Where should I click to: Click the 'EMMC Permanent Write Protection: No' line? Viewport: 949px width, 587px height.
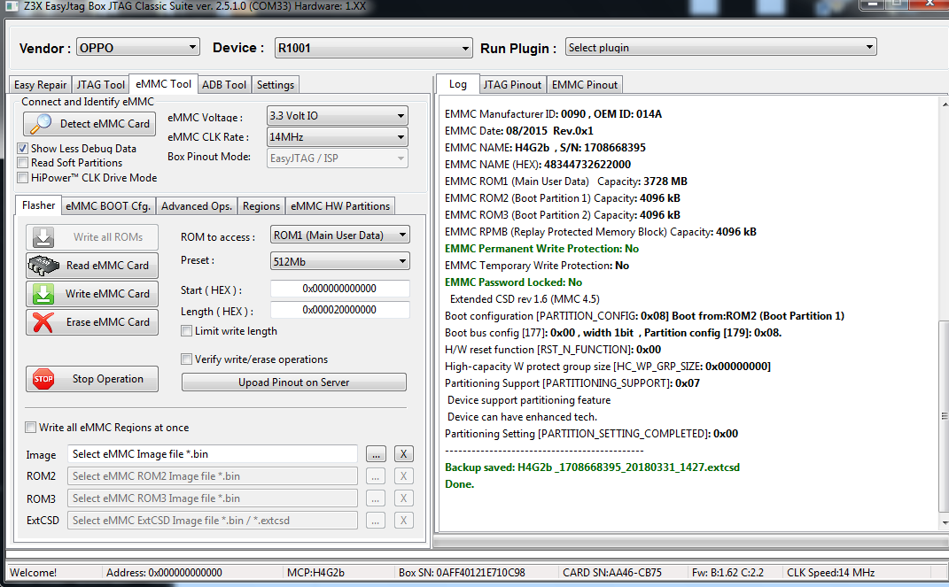click(541, 249)
